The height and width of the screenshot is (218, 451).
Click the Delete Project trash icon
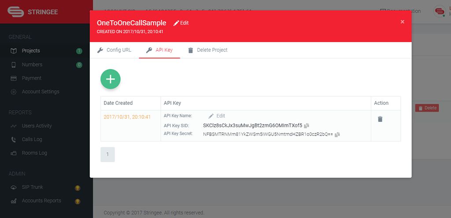pos(190,50)
